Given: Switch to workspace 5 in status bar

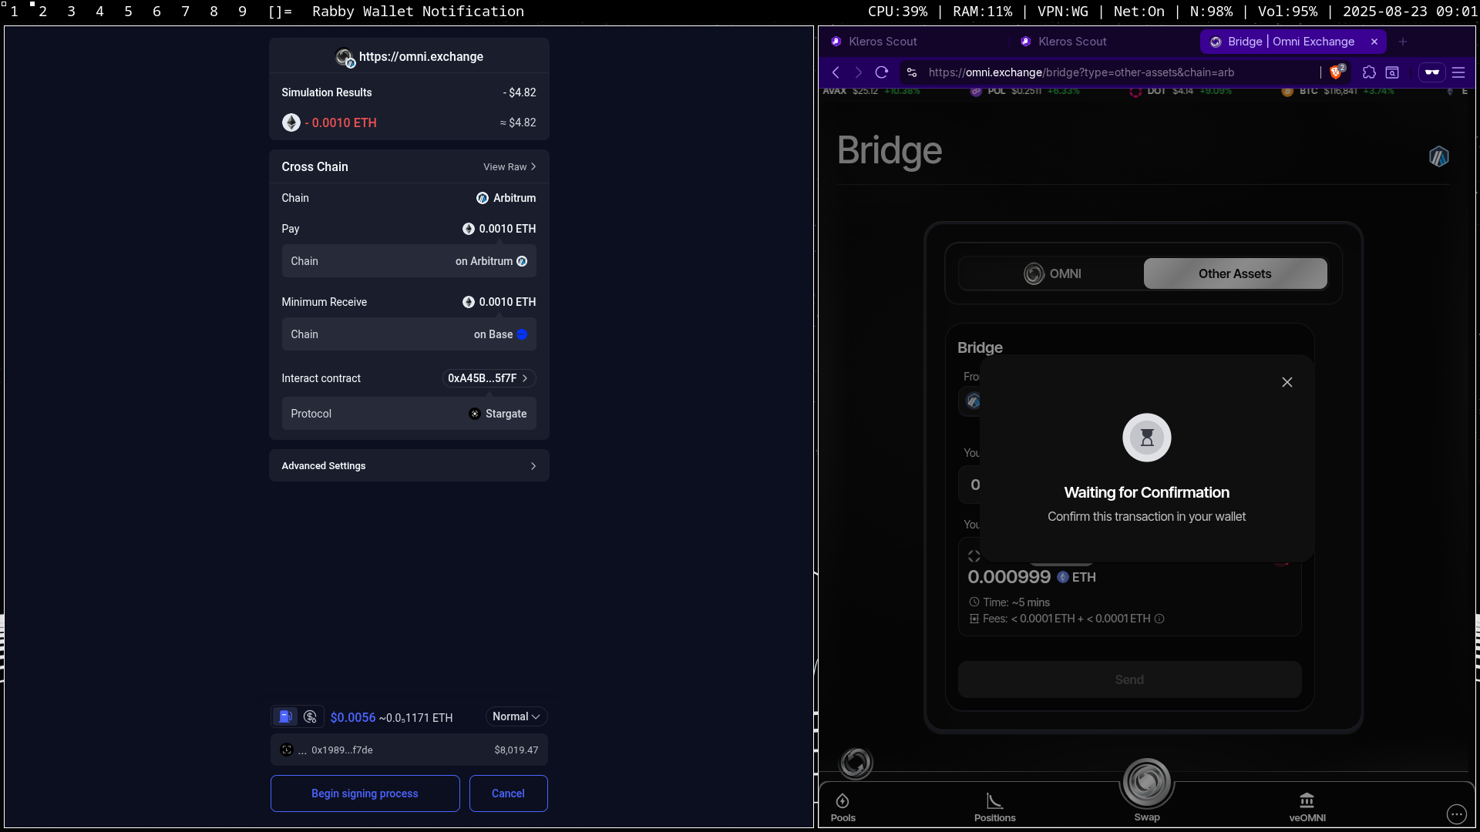Looking at the screenshot, I should (x=128, y=11).
